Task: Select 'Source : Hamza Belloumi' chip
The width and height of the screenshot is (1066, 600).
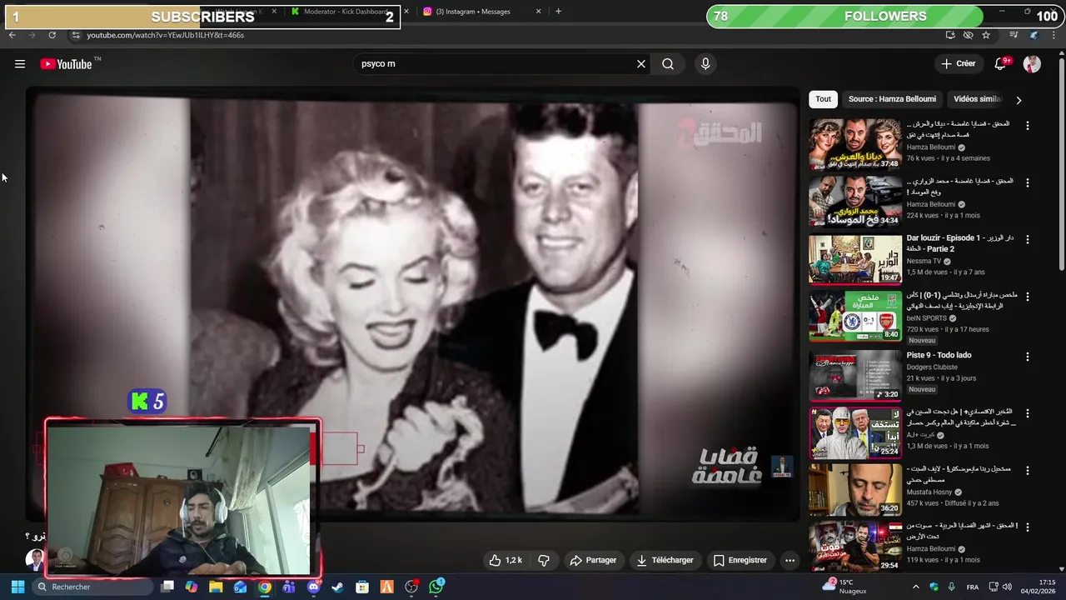Action: 892,99
